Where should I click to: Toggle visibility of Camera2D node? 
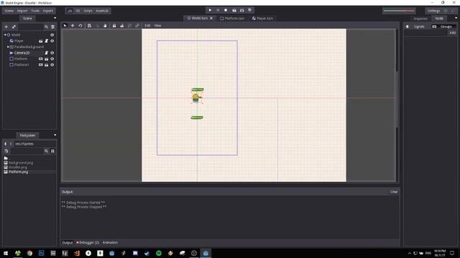[52, 53]
